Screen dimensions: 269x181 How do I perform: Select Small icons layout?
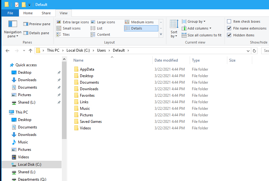[x=68, y=28]
